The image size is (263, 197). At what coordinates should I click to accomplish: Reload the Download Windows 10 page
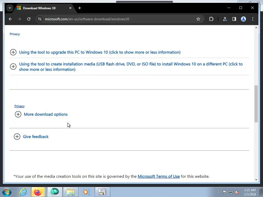29,19
